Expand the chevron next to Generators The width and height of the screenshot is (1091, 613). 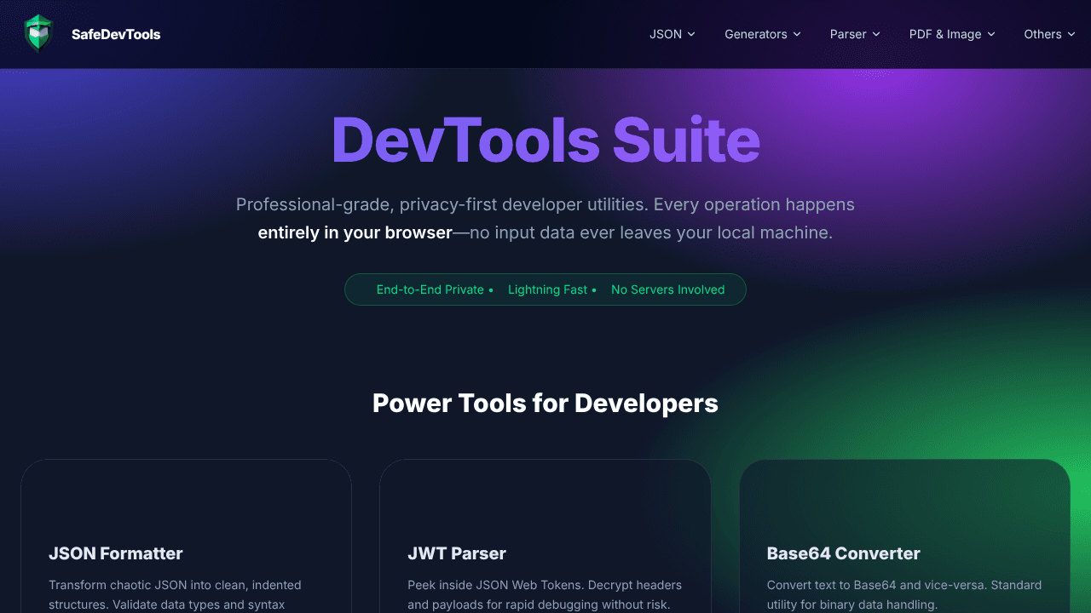[797, 34]
